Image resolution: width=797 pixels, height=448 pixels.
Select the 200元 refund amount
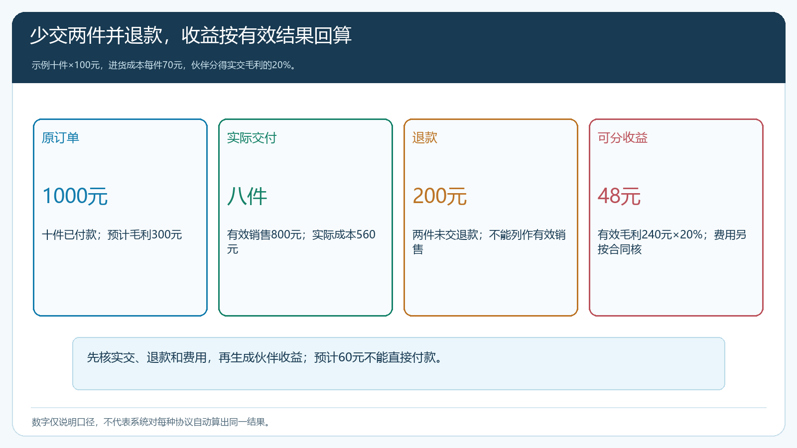(x=440, y=196)
